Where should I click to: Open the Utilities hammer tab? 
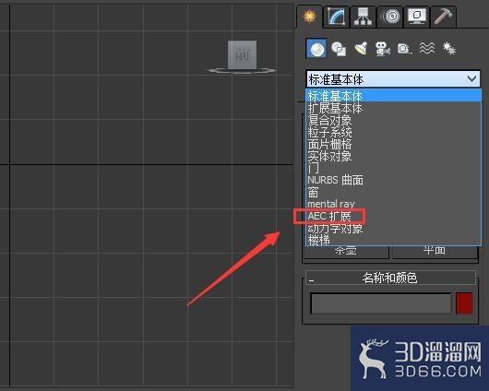(444, 17)
